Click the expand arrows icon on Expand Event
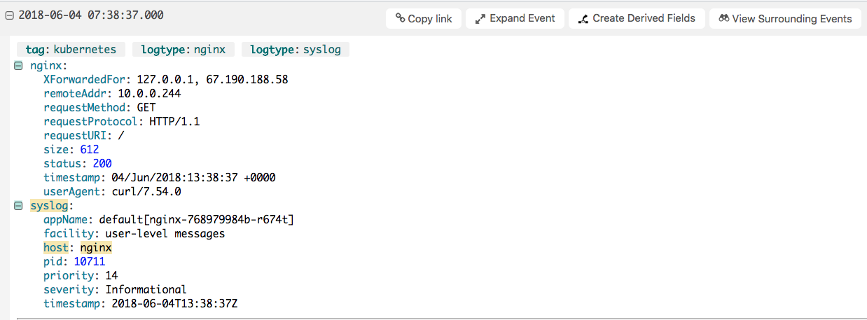 [x=480, y=19]
